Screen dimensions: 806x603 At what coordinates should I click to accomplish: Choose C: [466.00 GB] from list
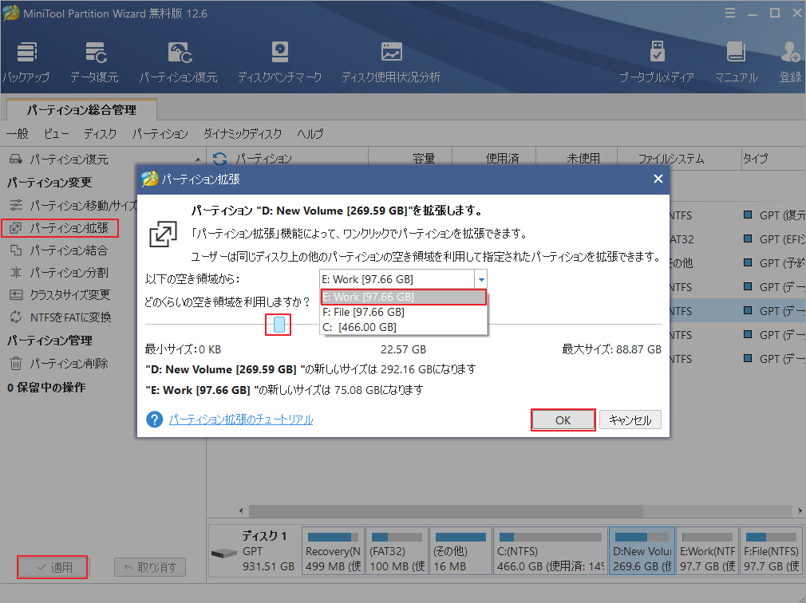coord(404,327)
